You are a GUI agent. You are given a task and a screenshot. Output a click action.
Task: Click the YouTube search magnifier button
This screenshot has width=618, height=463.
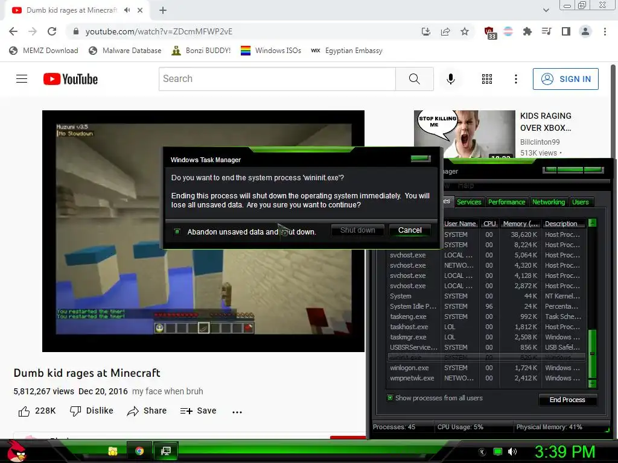(x=414, y=79)
